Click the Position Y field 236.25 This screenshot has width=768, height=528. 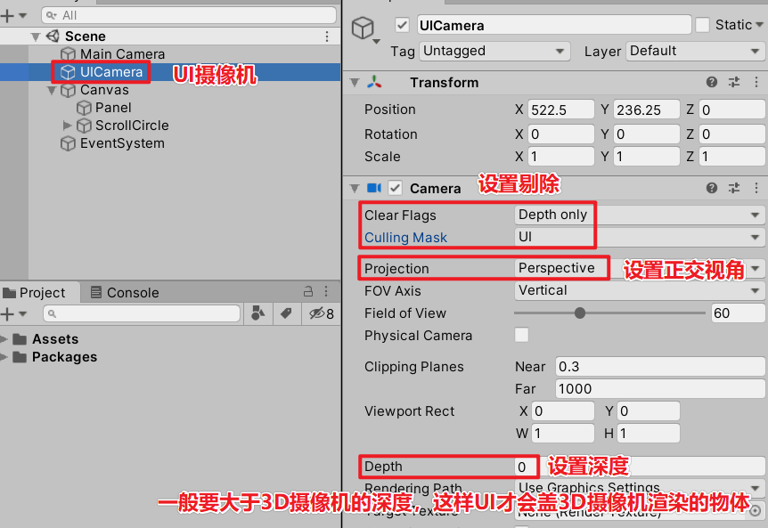(647, 110)
